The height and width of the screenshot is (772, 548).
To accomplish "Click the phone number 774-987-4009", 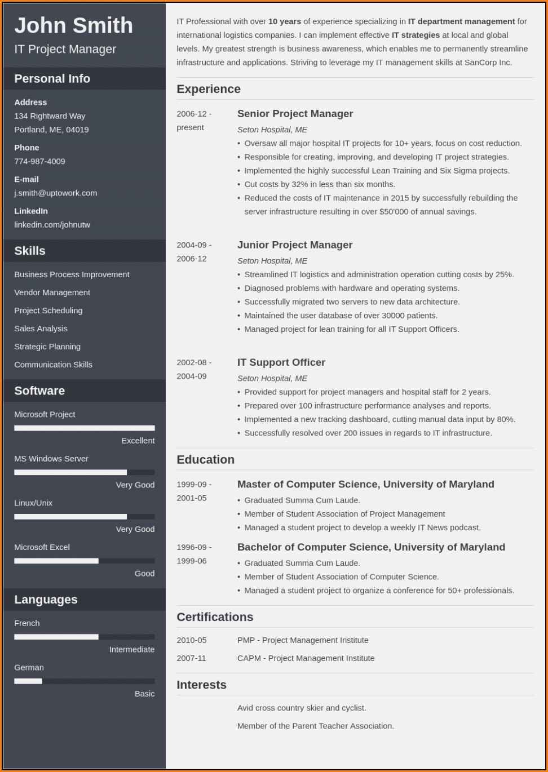I will tap(39, 161).
